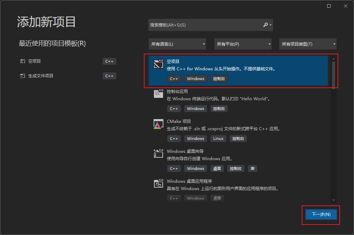The image size is (354, 235).
Task: Select the Windows 桌面向导 template
Action: 185,151
